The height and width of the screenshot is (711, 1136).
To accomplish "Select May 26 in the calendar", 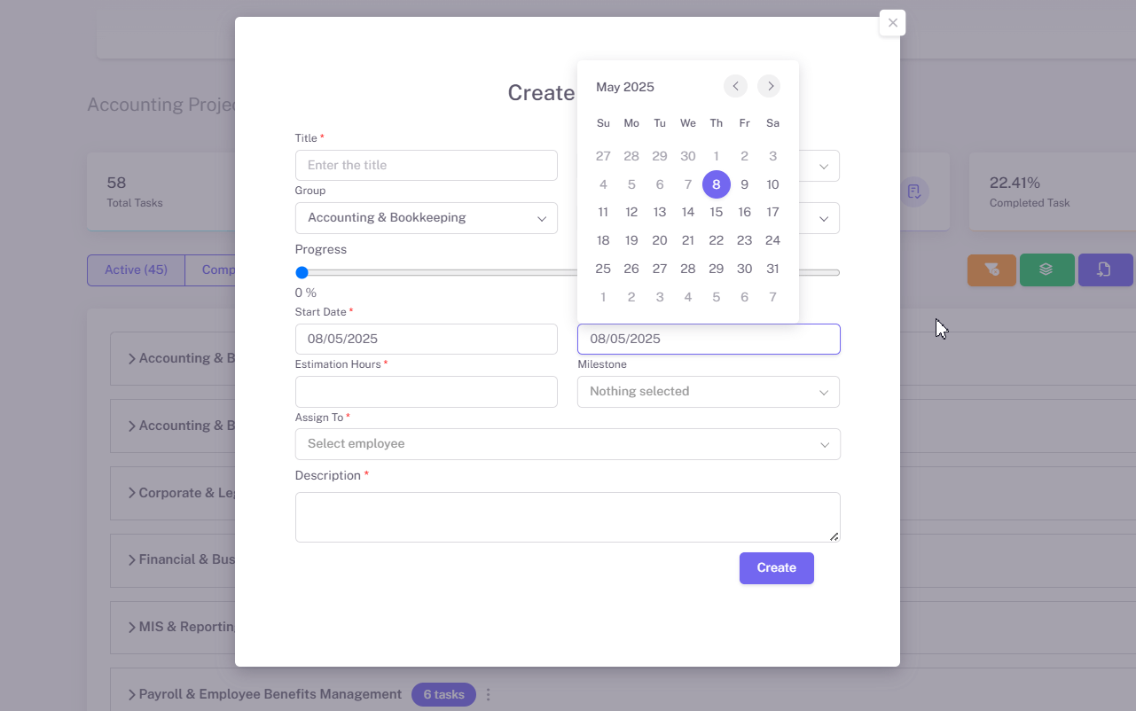I will pos(631,269).
